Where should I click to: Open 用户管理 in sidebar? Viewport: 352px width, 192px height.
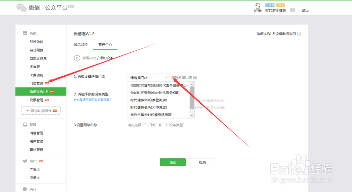point(36,141)
